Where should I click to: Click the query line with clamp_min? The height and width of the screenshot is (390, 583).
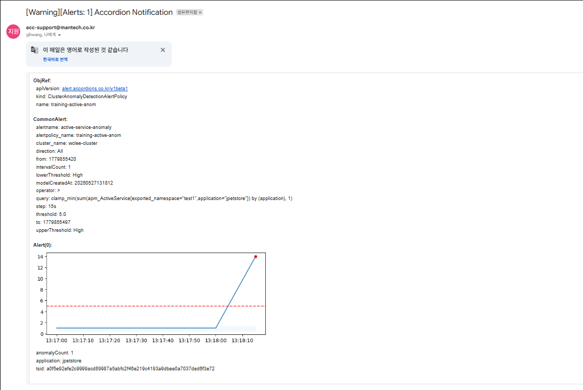coord(164,198)
